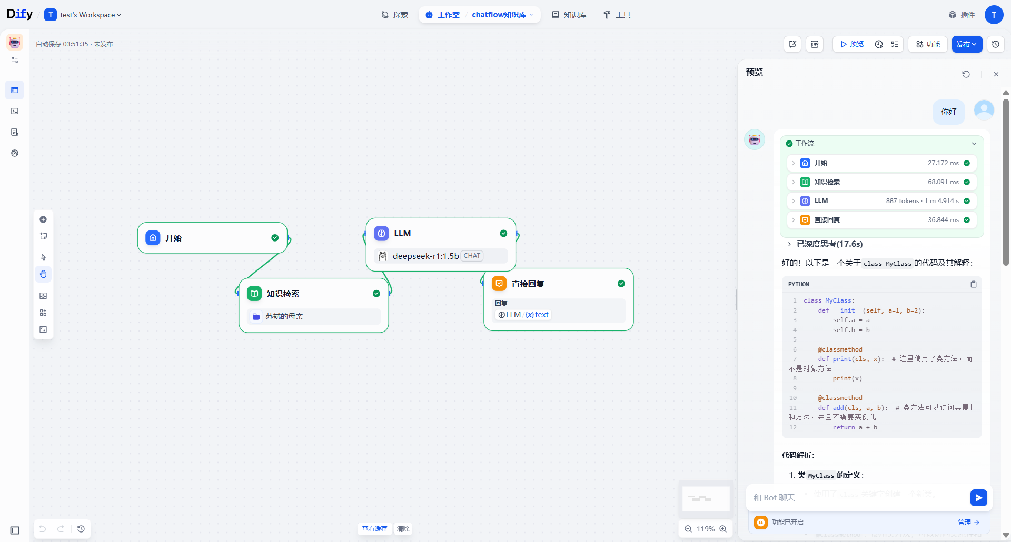Image resolution: width=1011 pixels, height=542 pixels.
Task: Open the checklist icon
Action: pyautogui.click(x=895, y=44)
